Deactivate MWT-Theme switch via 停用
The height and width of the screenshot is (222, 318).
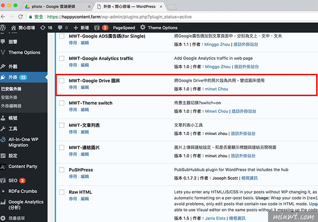point(73,110)
